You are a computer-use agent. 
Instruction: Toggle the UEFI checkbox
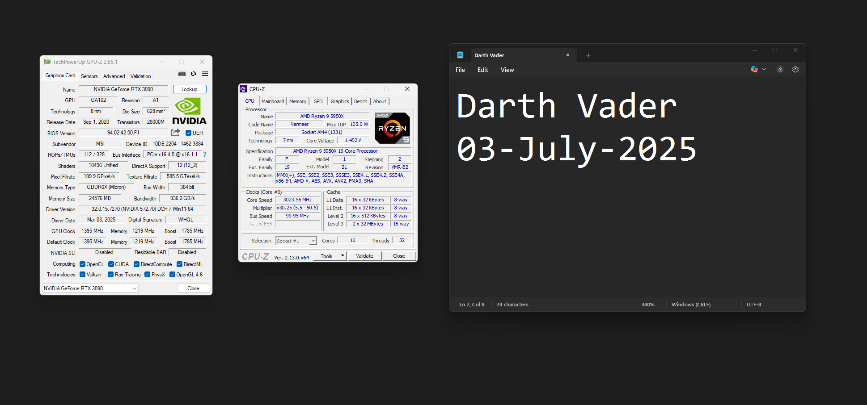189,133
